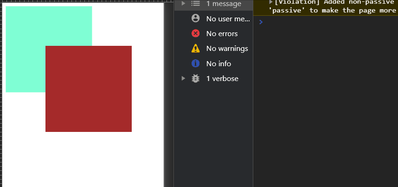Show the 1 verbose messages entry
Image resolution: width=398 pixels, height=187 pixels.
click(x=214, y=79)
